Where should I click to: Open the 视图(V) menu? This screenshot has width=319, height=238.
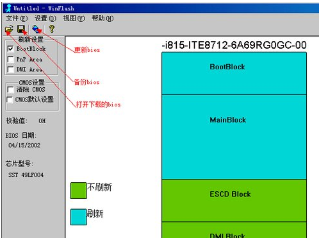click(74, 19)
